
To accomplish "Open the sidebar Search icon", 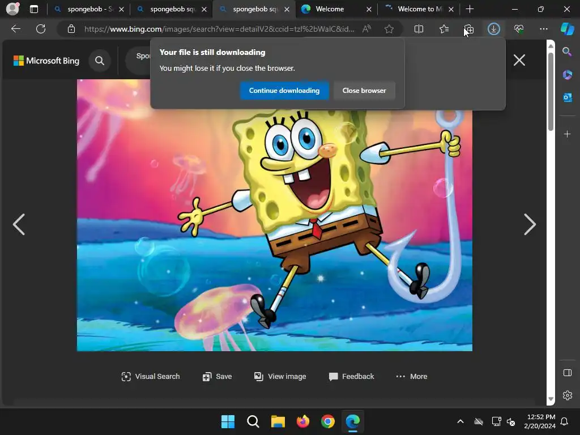I will (x=567, y=52).
